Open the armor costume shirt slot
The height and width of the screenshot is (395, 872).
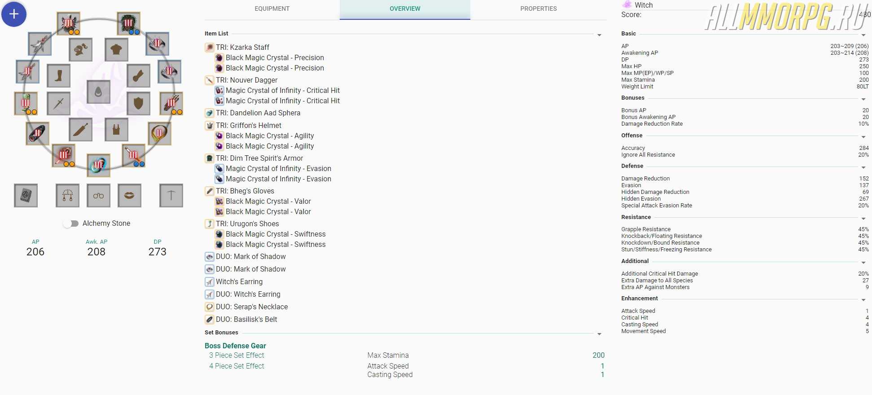[x=116, y=49]
